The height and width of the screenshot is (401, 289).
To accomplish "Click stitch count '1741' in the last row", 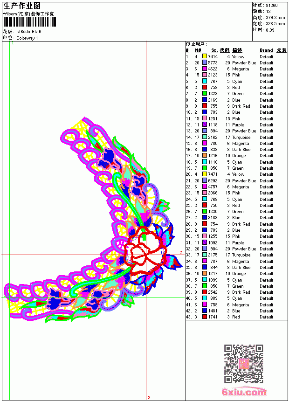I will point(213,317).
